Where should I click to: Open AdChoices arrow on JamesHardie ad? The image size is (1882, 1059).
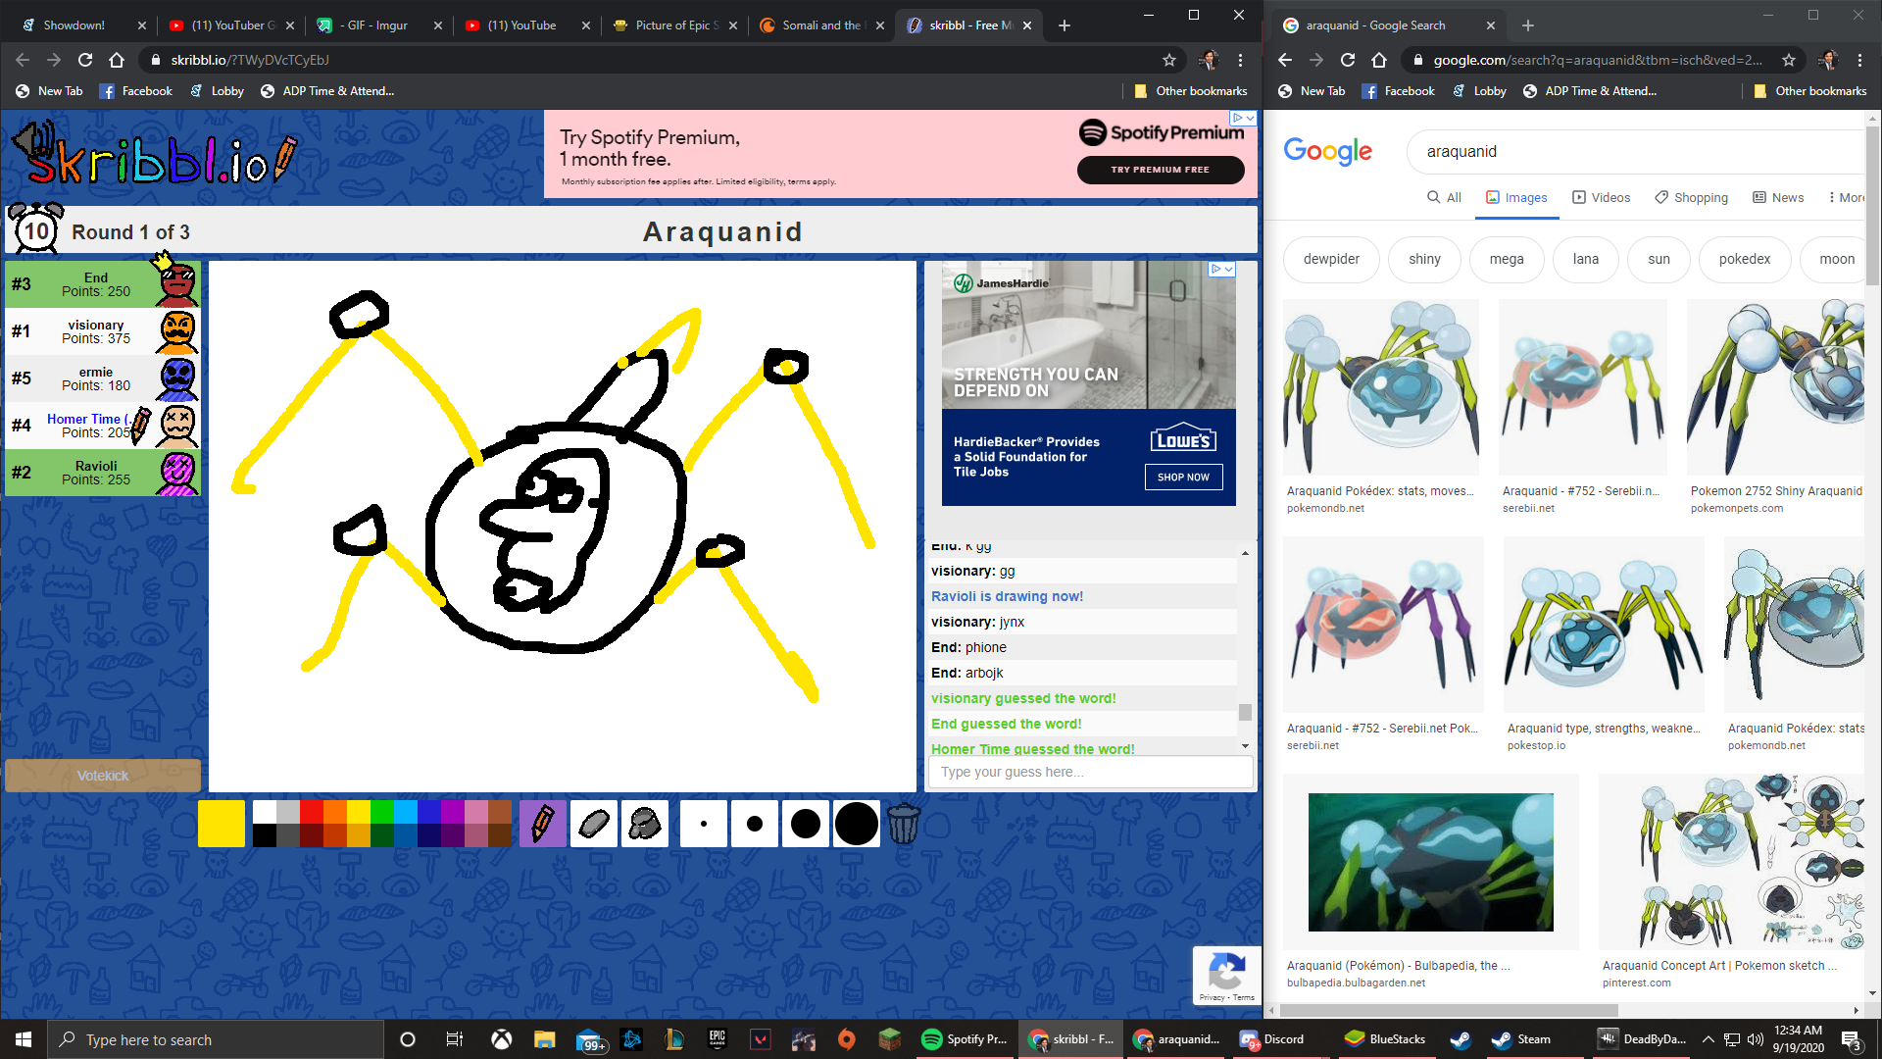[1222, 269]
